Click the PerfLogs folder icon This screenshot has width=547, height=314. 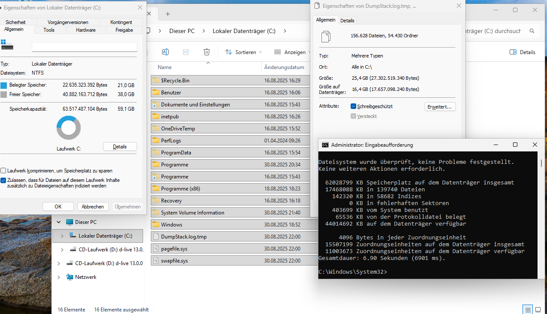(x=156, y=140)
